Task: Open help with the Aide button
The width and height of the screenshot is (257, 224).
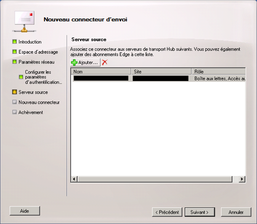Action: [x=25, y=211]
